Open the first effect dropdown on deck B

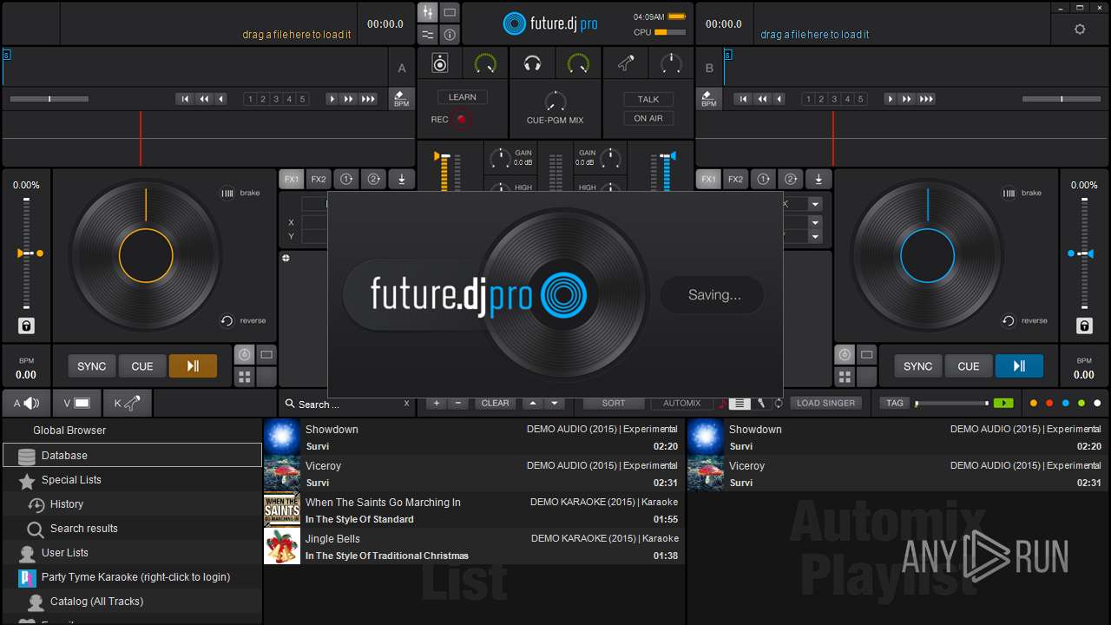(x=815, y=204)
